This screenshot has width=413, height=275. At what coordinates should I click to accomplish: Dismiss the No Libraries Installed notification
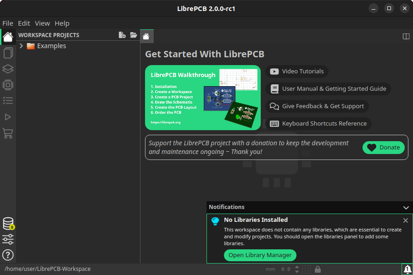tap(405, 220)
